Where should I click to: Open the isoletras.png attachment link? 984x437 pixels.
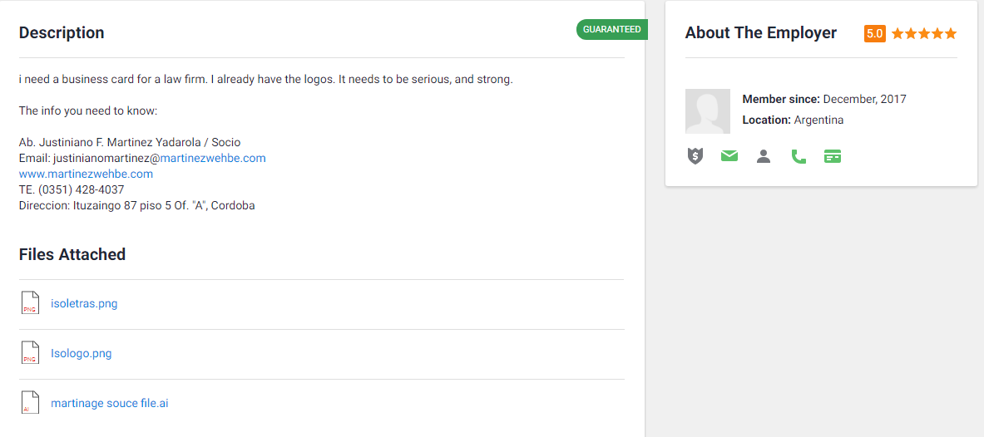(x=84, y=304)
